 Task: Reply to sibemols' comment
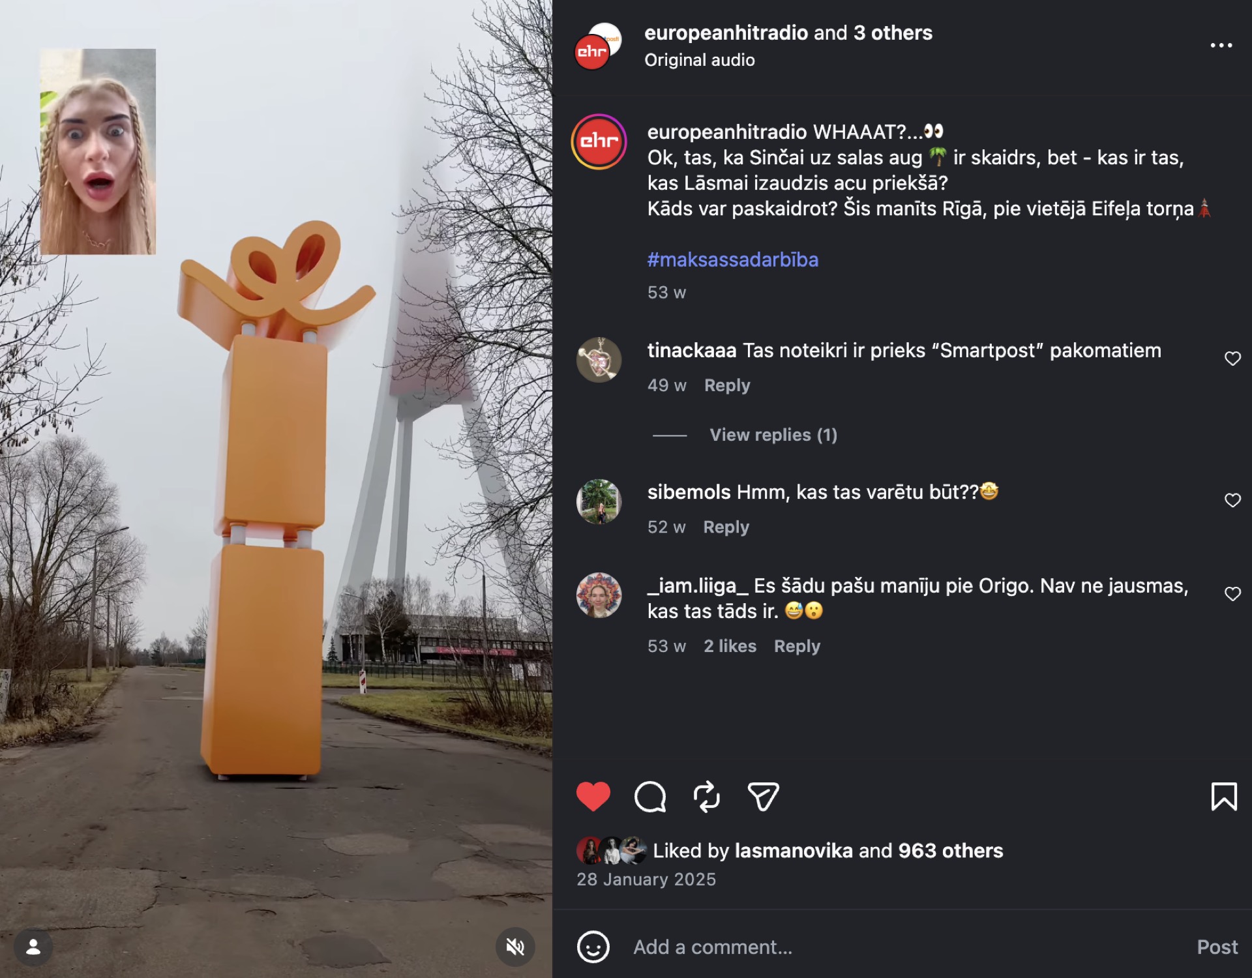726,527
